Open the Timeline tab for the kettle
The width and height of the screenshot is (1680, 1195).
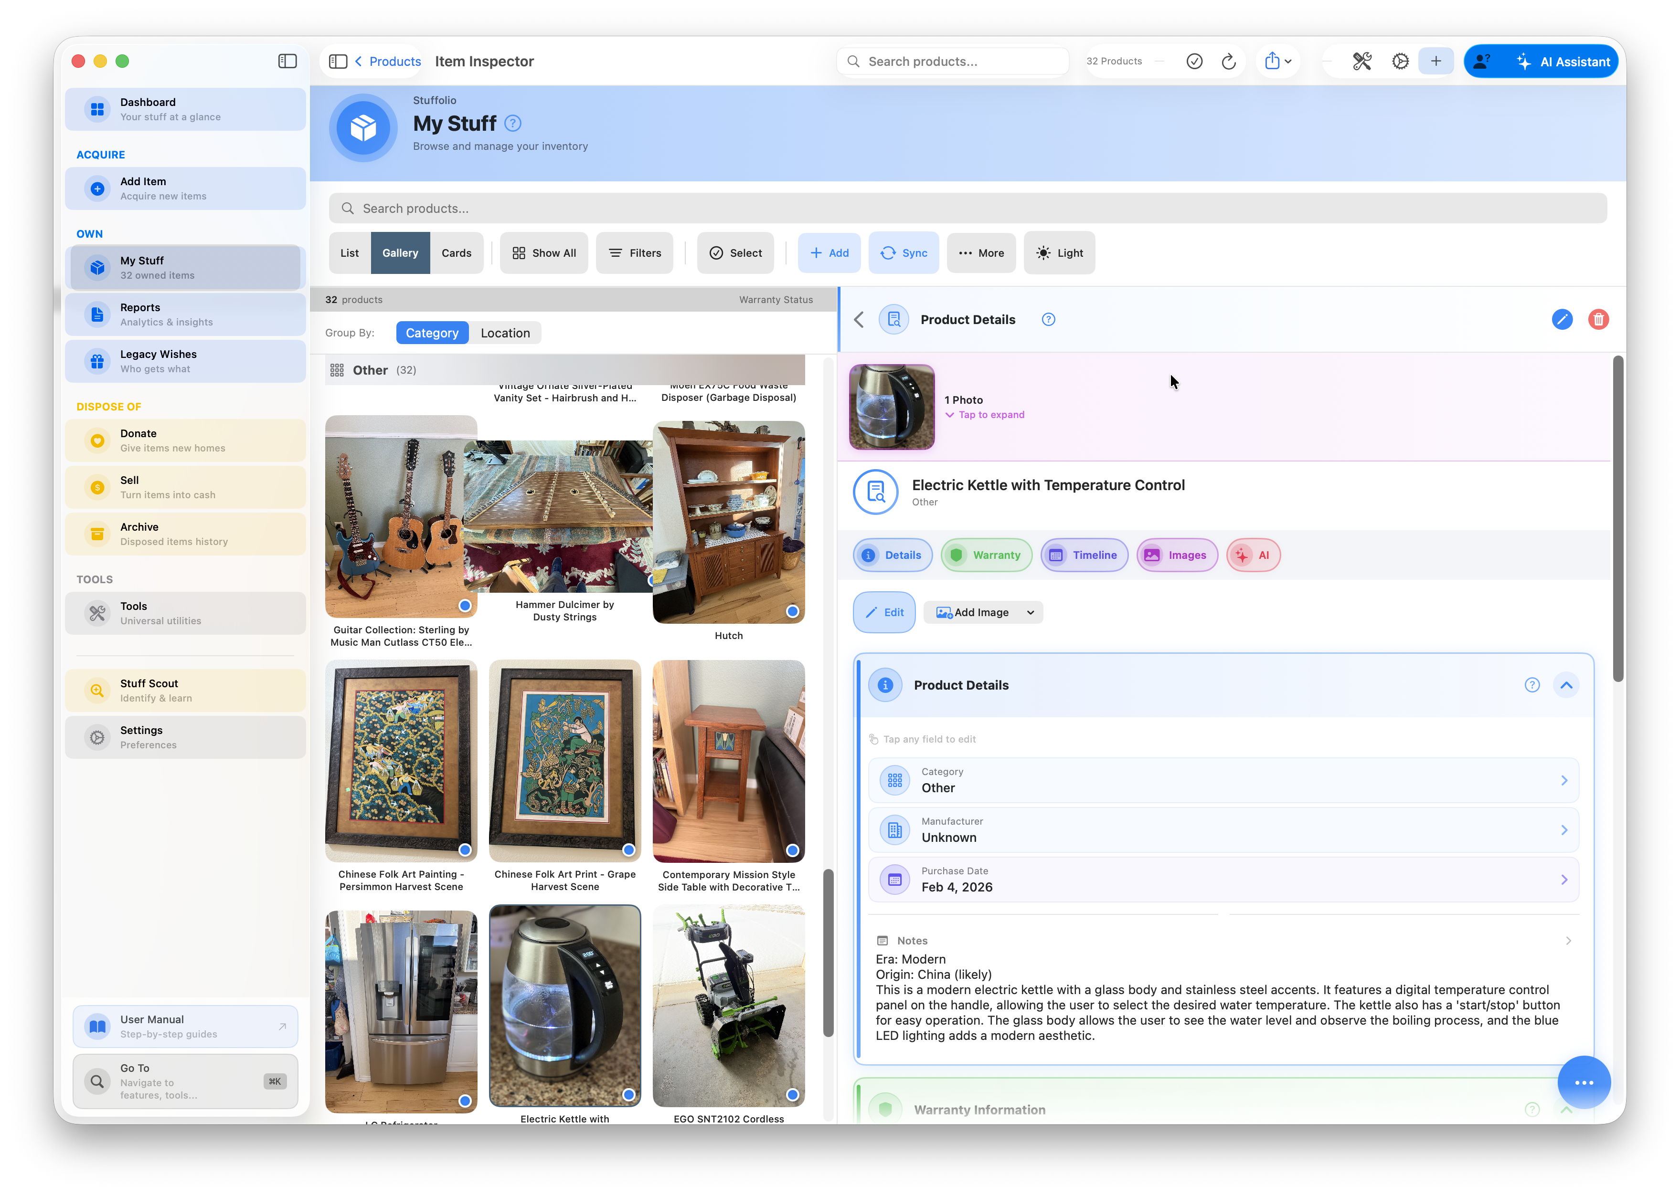pyautogui.click(x=1084, y=555)
